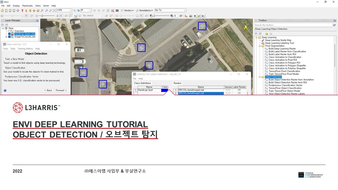The height and width of the screenshot is (190, 338).
Task: Open the Placemarks menu
Action: click(27, 6)
